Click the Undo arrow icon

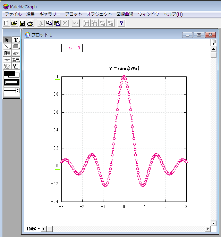pyautogui.click(x=76, y=23)
